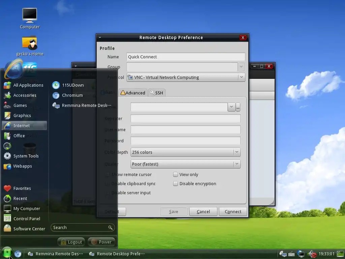Click the Logout button

(x=71, y=242)
